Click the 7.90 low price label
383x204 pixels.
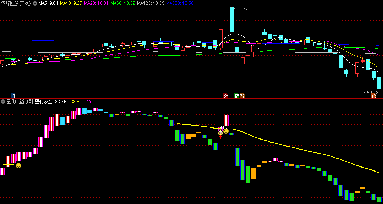[x=368, y=93]
